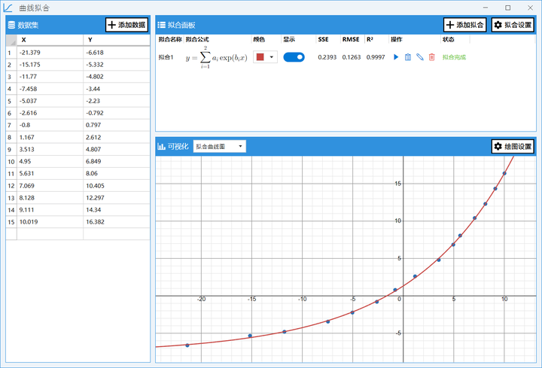This screenshot has height=368, width=542.
Task: Expand the 拟合曲线图 chart type dropdown
Action: click(220, 147)
